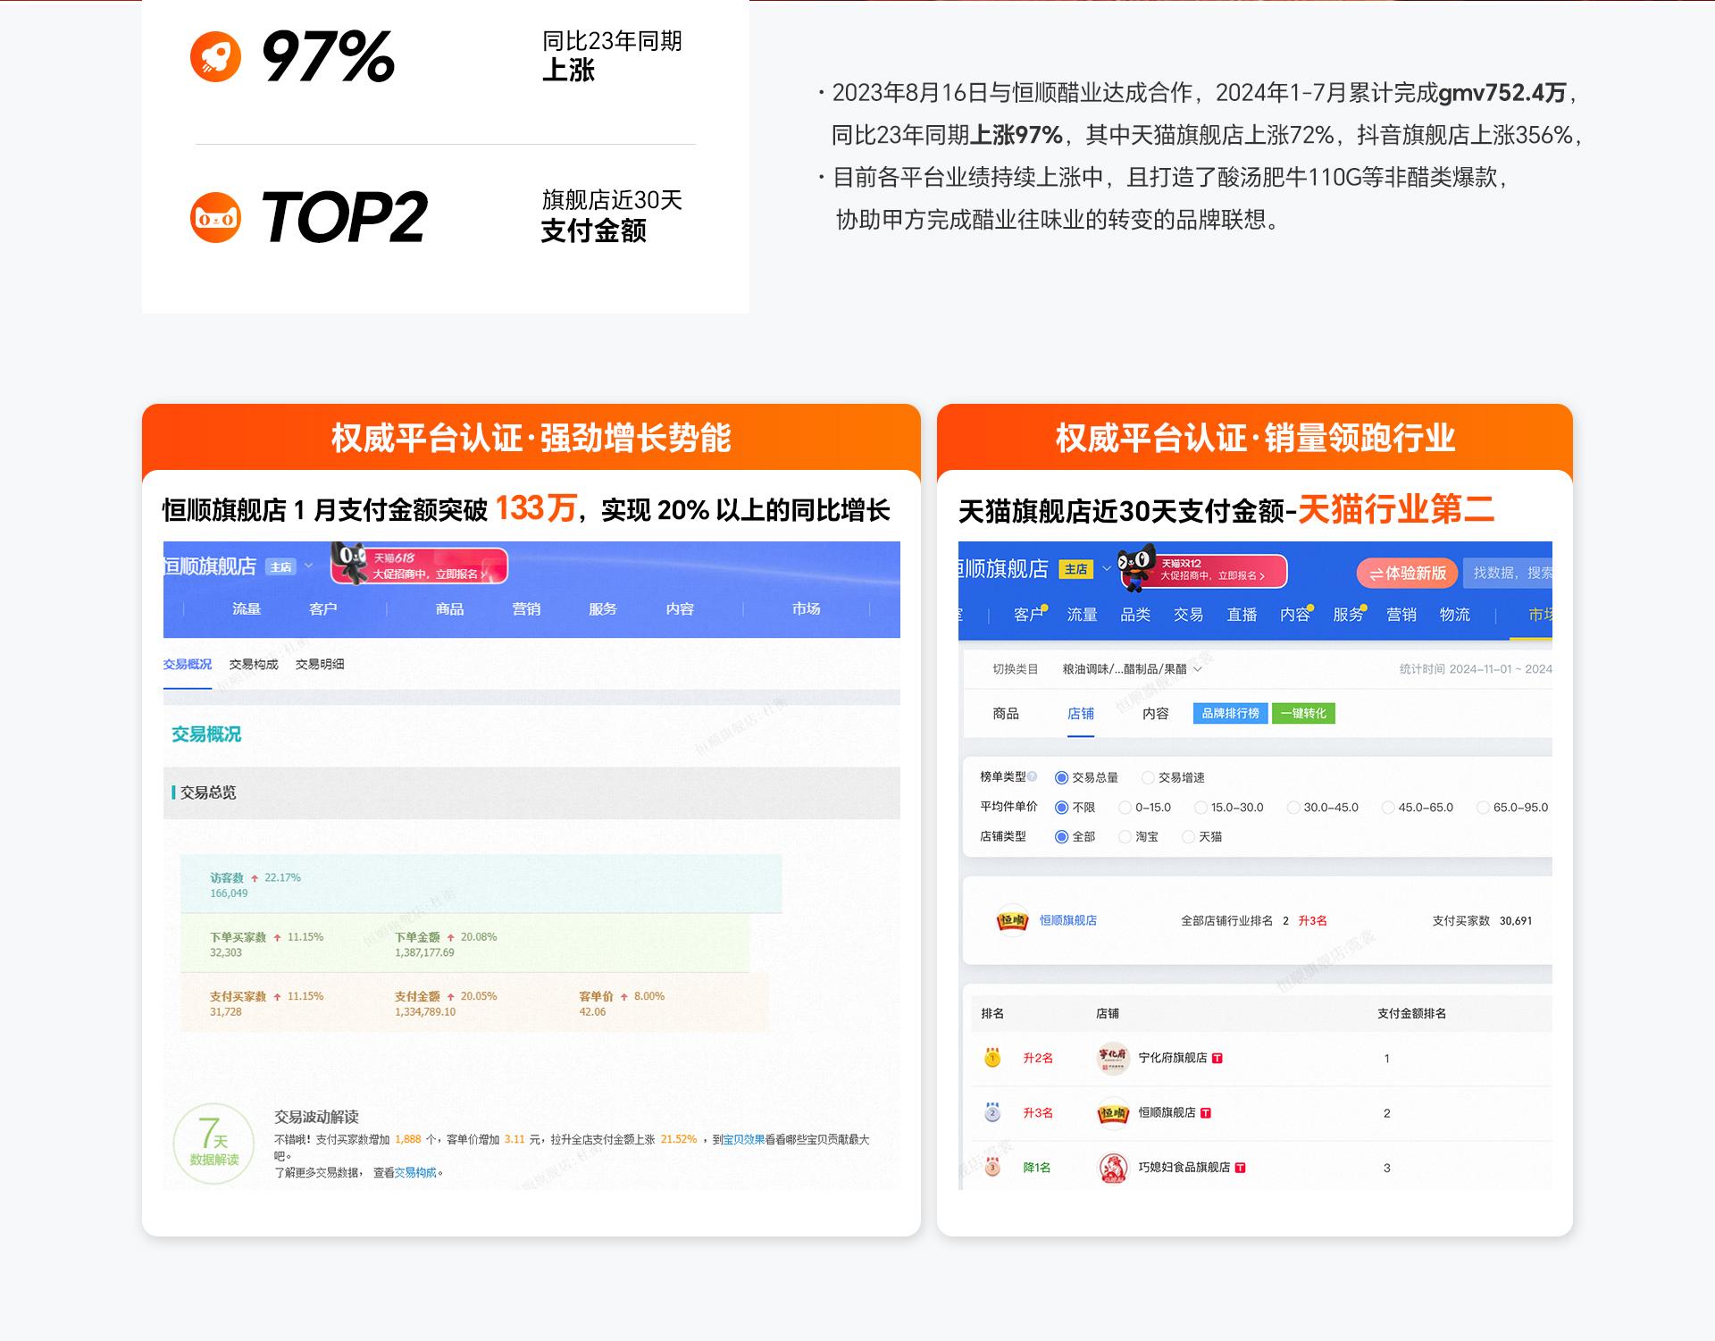
Task: Click the 支付买家数 value 31,728
Action: tap(226, 1012)
